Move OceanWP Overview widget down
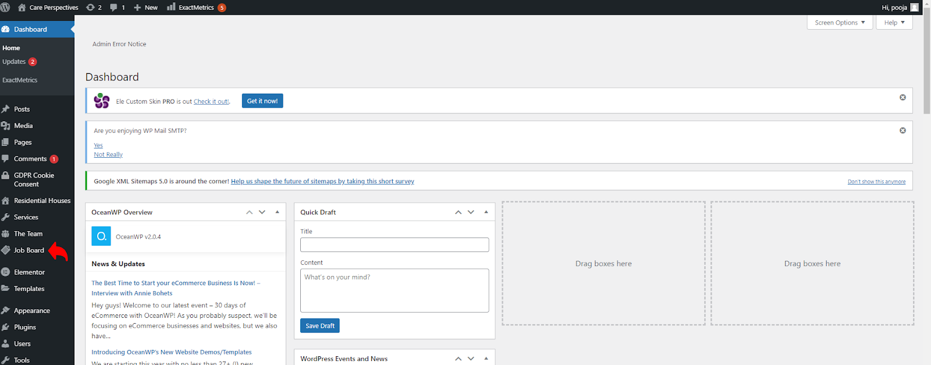The height and width of the screenshot is (365, 931). coord(262,212)
